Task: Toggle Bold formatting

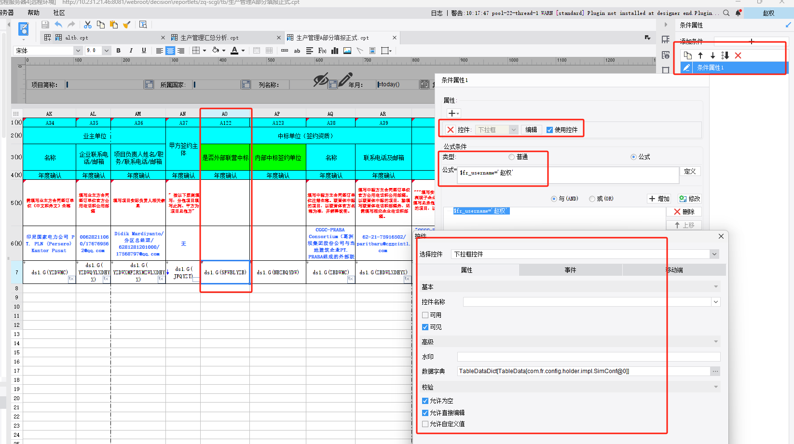Action: pyautogui.click(x=118, y=51)
